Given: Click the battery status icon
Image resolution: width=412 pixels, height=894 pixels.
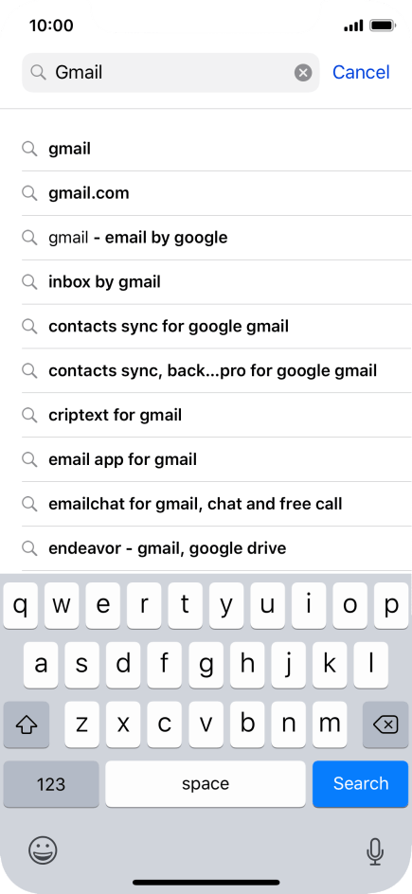Looking at the screenshot, I should pos(383,26).
